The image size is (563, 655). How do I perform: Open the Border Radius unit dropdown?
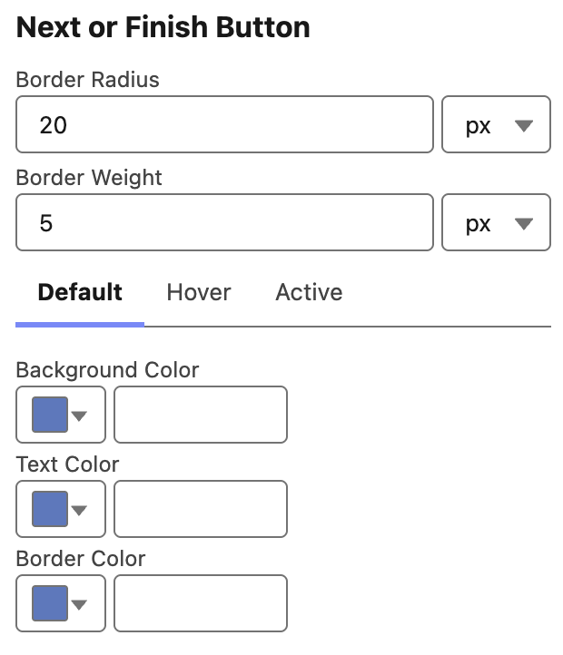496,125
